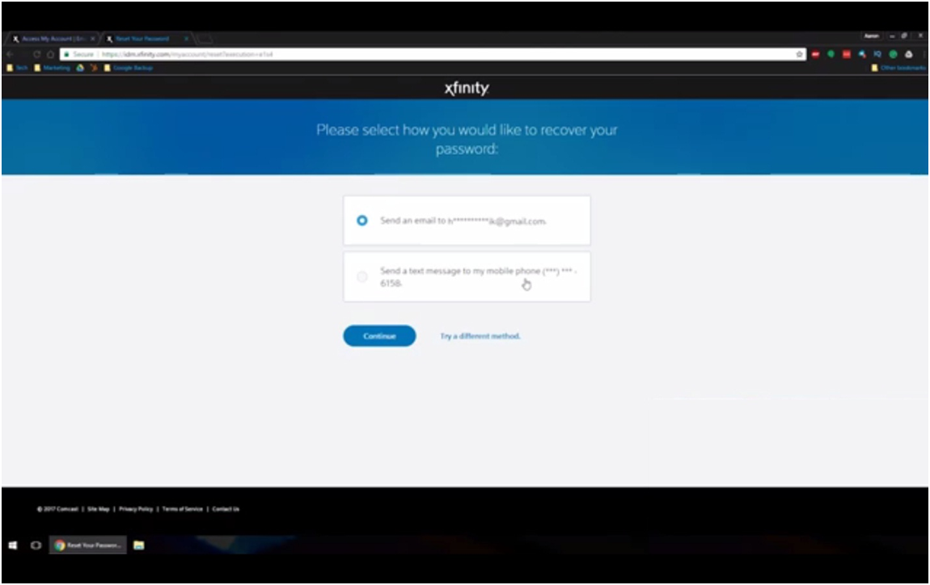Viewport: 930px width, 585px height.
Task: Close the Access My Account tab
Action: [92, 39]
